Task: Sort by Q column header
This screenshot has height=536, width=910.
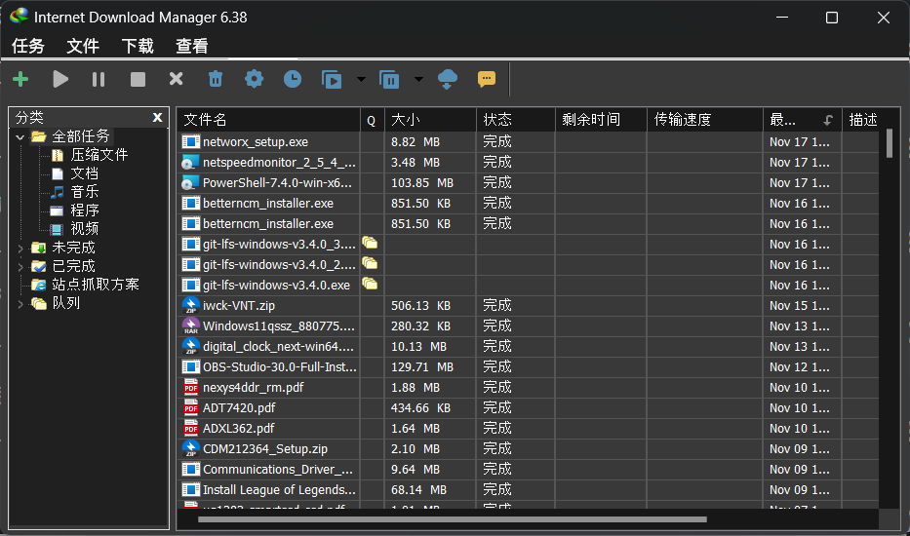Action: click(372, 120)
